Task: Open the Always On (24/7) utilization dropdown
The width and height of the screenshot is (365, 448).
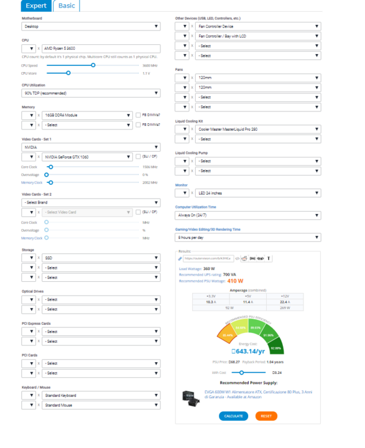Action: (248, 215)
